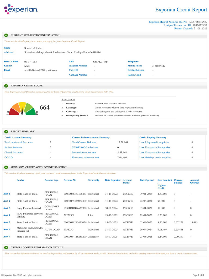Select Unique Transaction ID 1932072933
The height and width of the screenshot is (279, 209).
click(200, 25)
